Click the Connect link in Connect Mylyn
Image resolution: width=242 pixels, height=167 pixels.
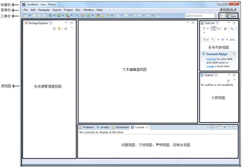pyautogui.click(x=211, y=59)
